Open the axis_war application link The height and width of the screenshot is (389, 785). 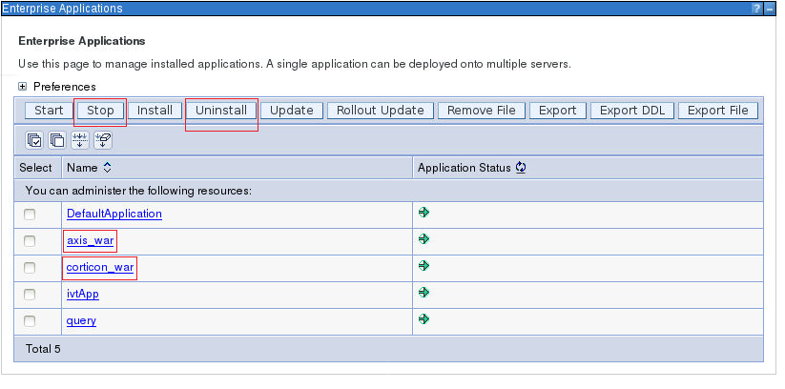click(x=90, y=240)
